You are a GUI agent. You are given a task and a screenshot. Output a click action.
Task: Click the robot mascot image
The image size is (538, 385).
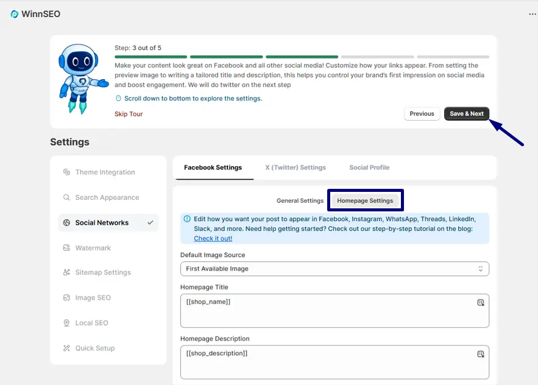click(82, 79)
